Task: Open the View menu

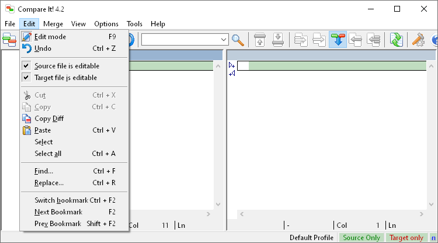Action: (78, 24)
